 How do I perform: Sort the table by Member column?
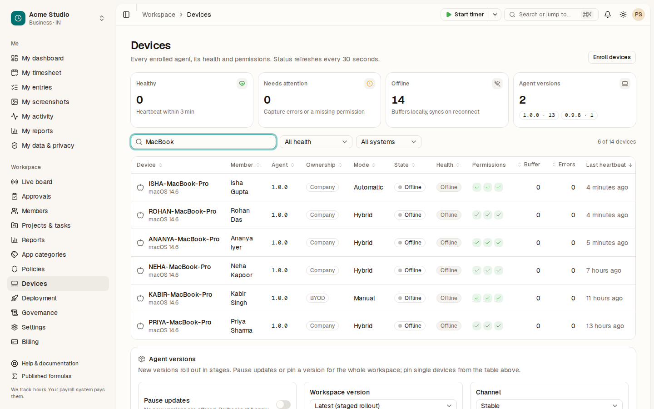point(245,165)
